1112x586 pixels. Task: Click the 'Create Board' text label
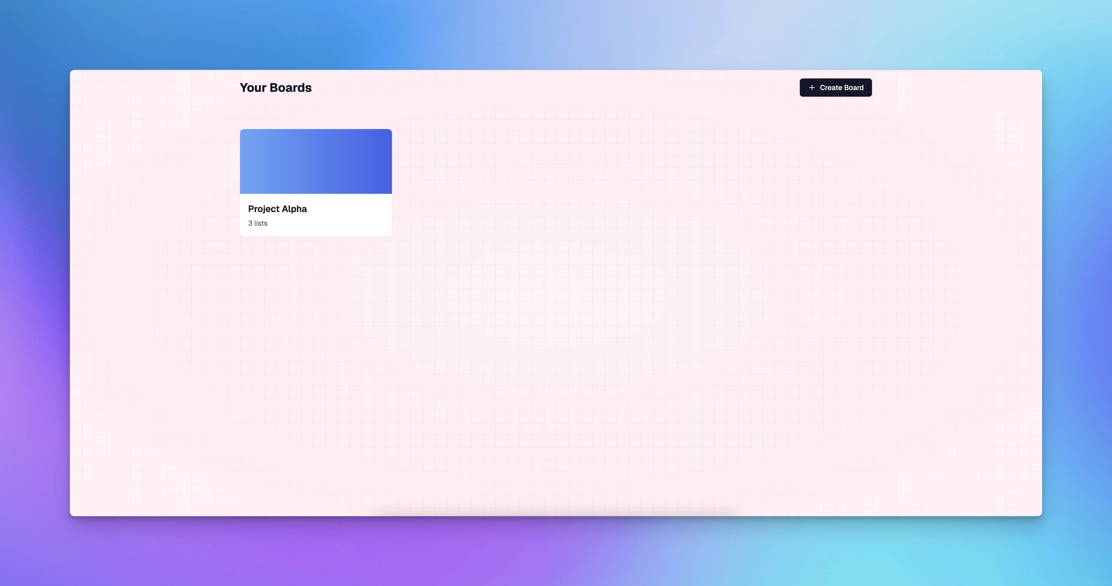point(841,88)
